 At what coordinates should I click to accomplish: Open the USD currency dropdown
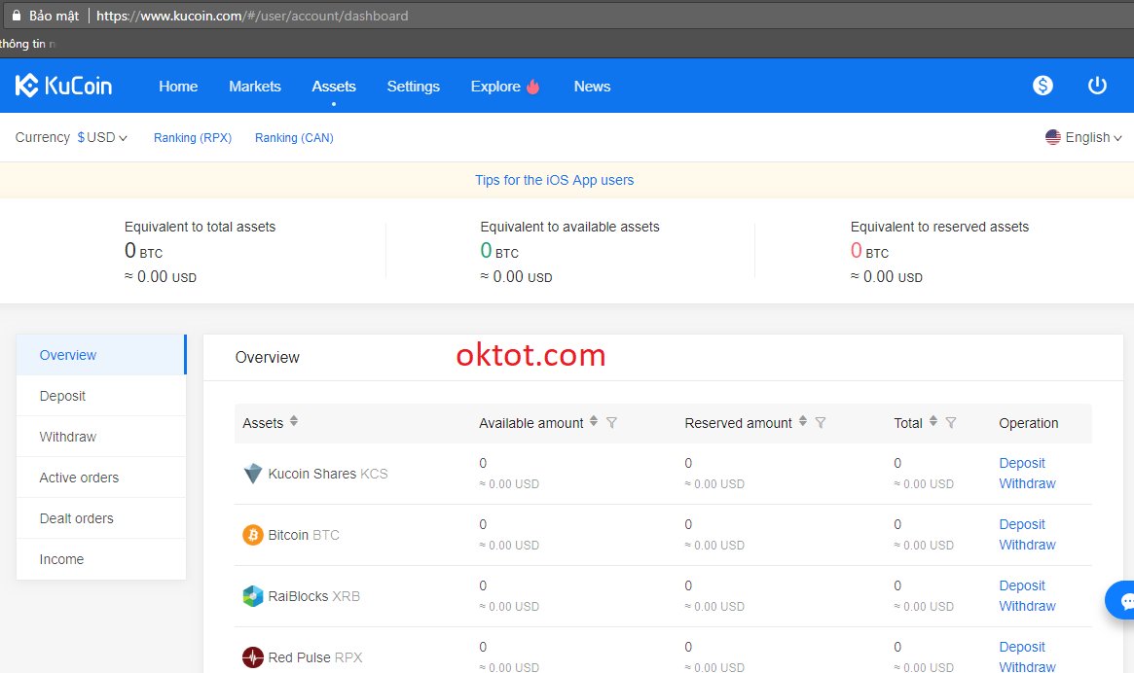coord(102,138)
